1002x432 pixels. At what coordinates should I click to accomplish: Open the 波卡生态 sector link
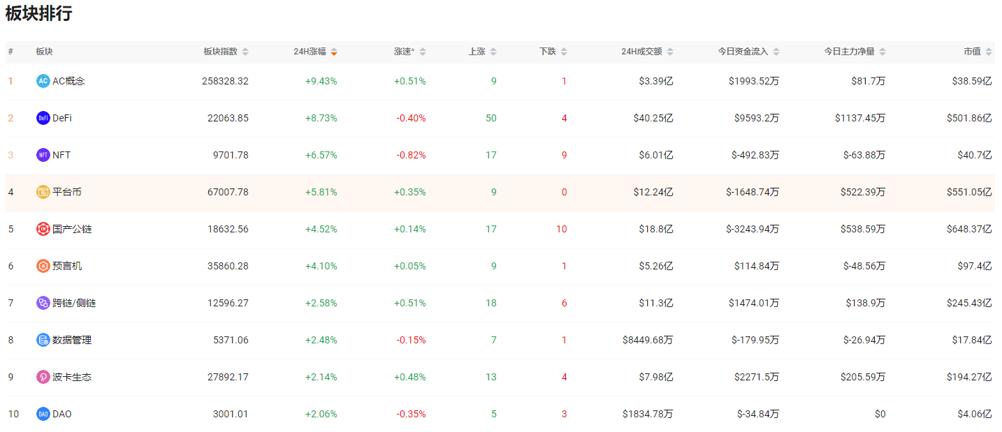72,377
